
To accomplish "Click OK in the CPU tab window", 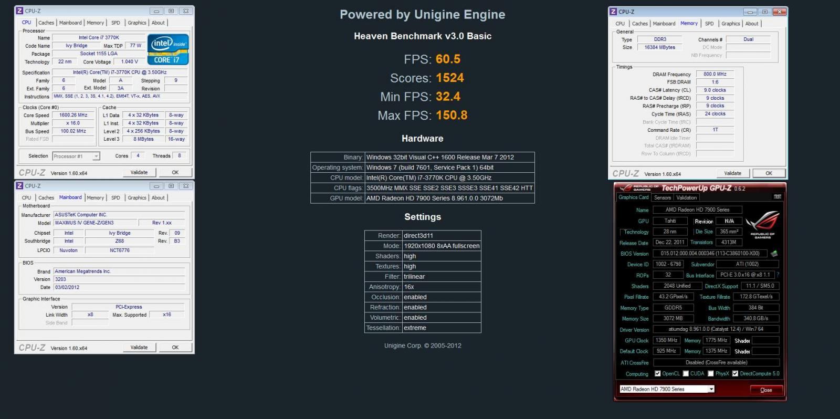I will point(175,172).
